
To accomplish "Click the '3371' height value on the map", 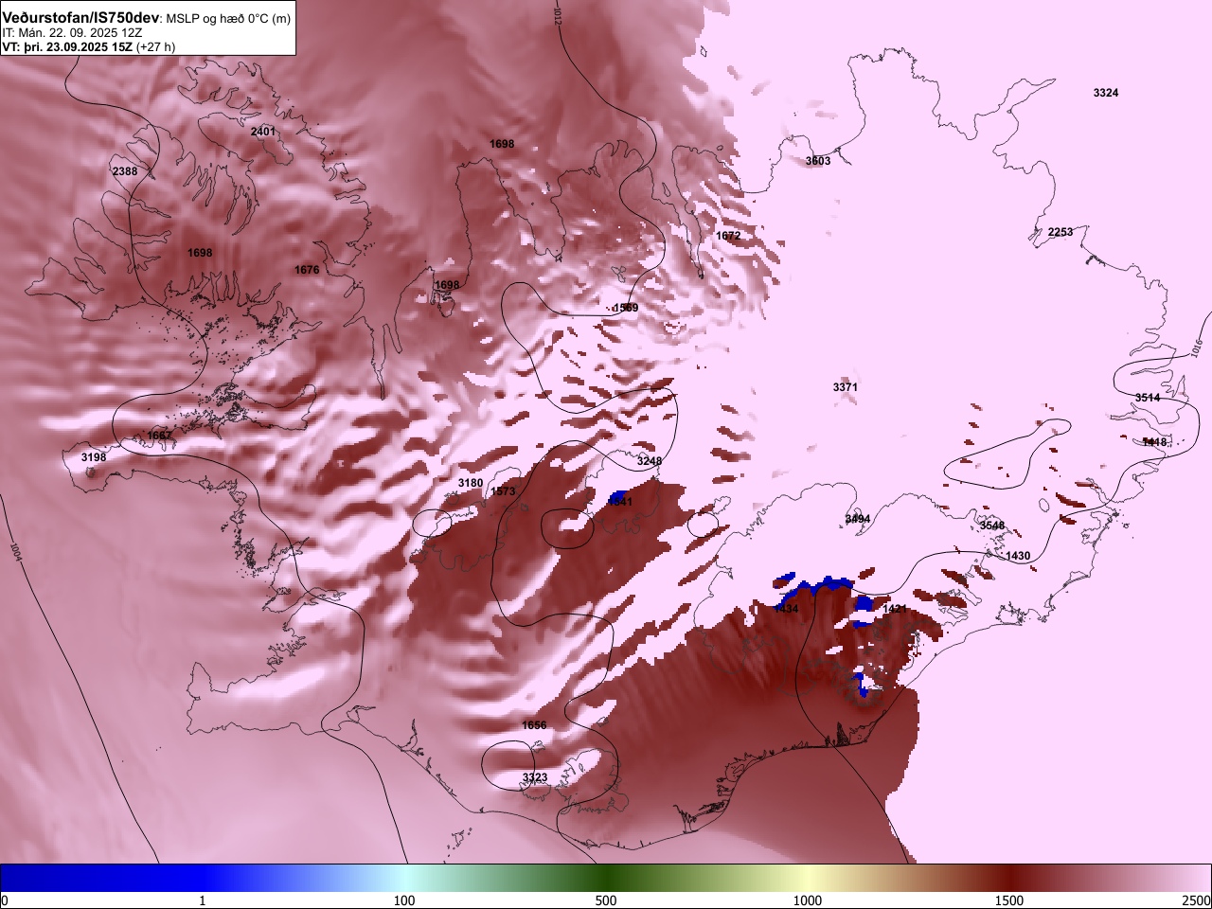I will pyautogui.click(x=846, y=387).
